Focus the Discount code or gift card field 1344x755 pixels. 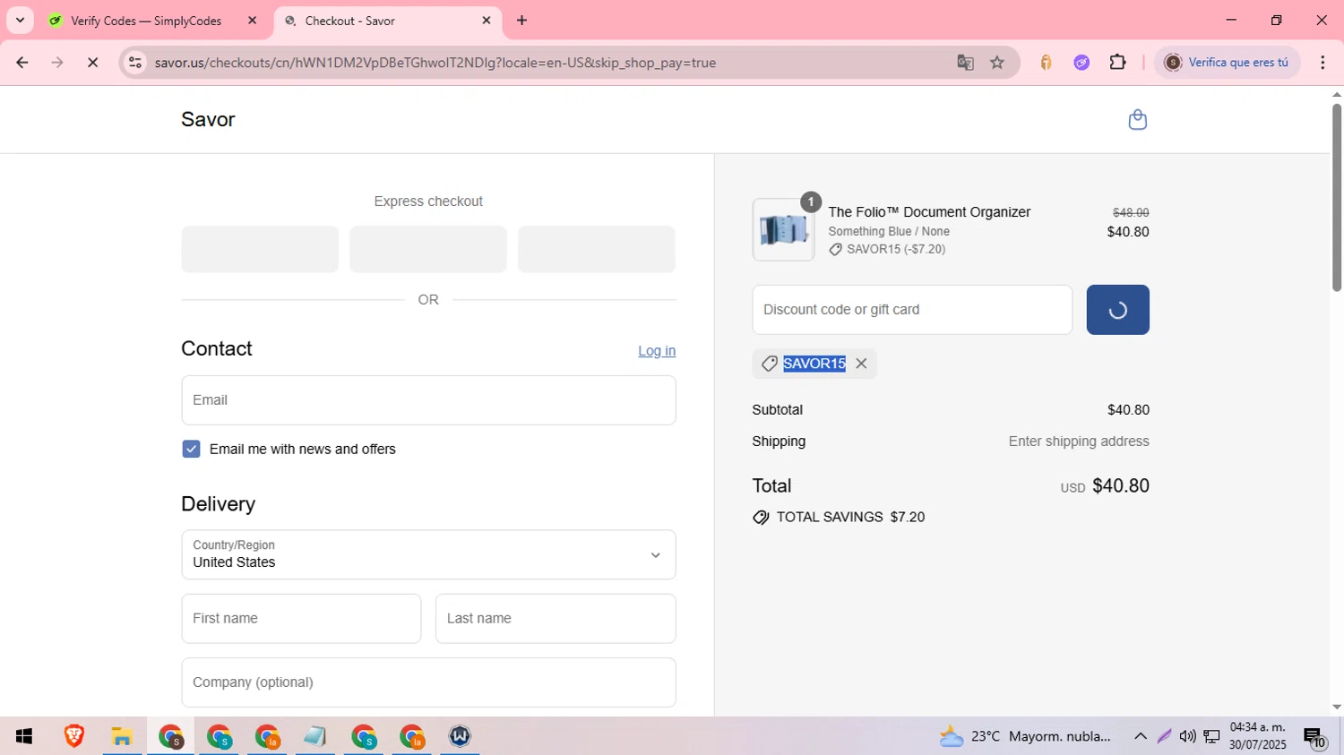click(x=912, y=310)
